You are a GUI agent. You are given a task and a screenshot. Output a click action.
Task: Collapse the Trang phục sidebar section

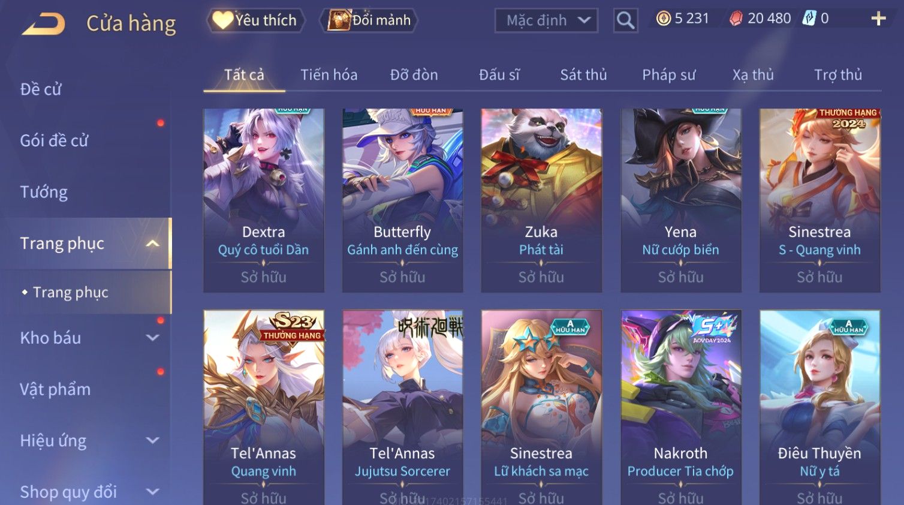tap(152, 244)
